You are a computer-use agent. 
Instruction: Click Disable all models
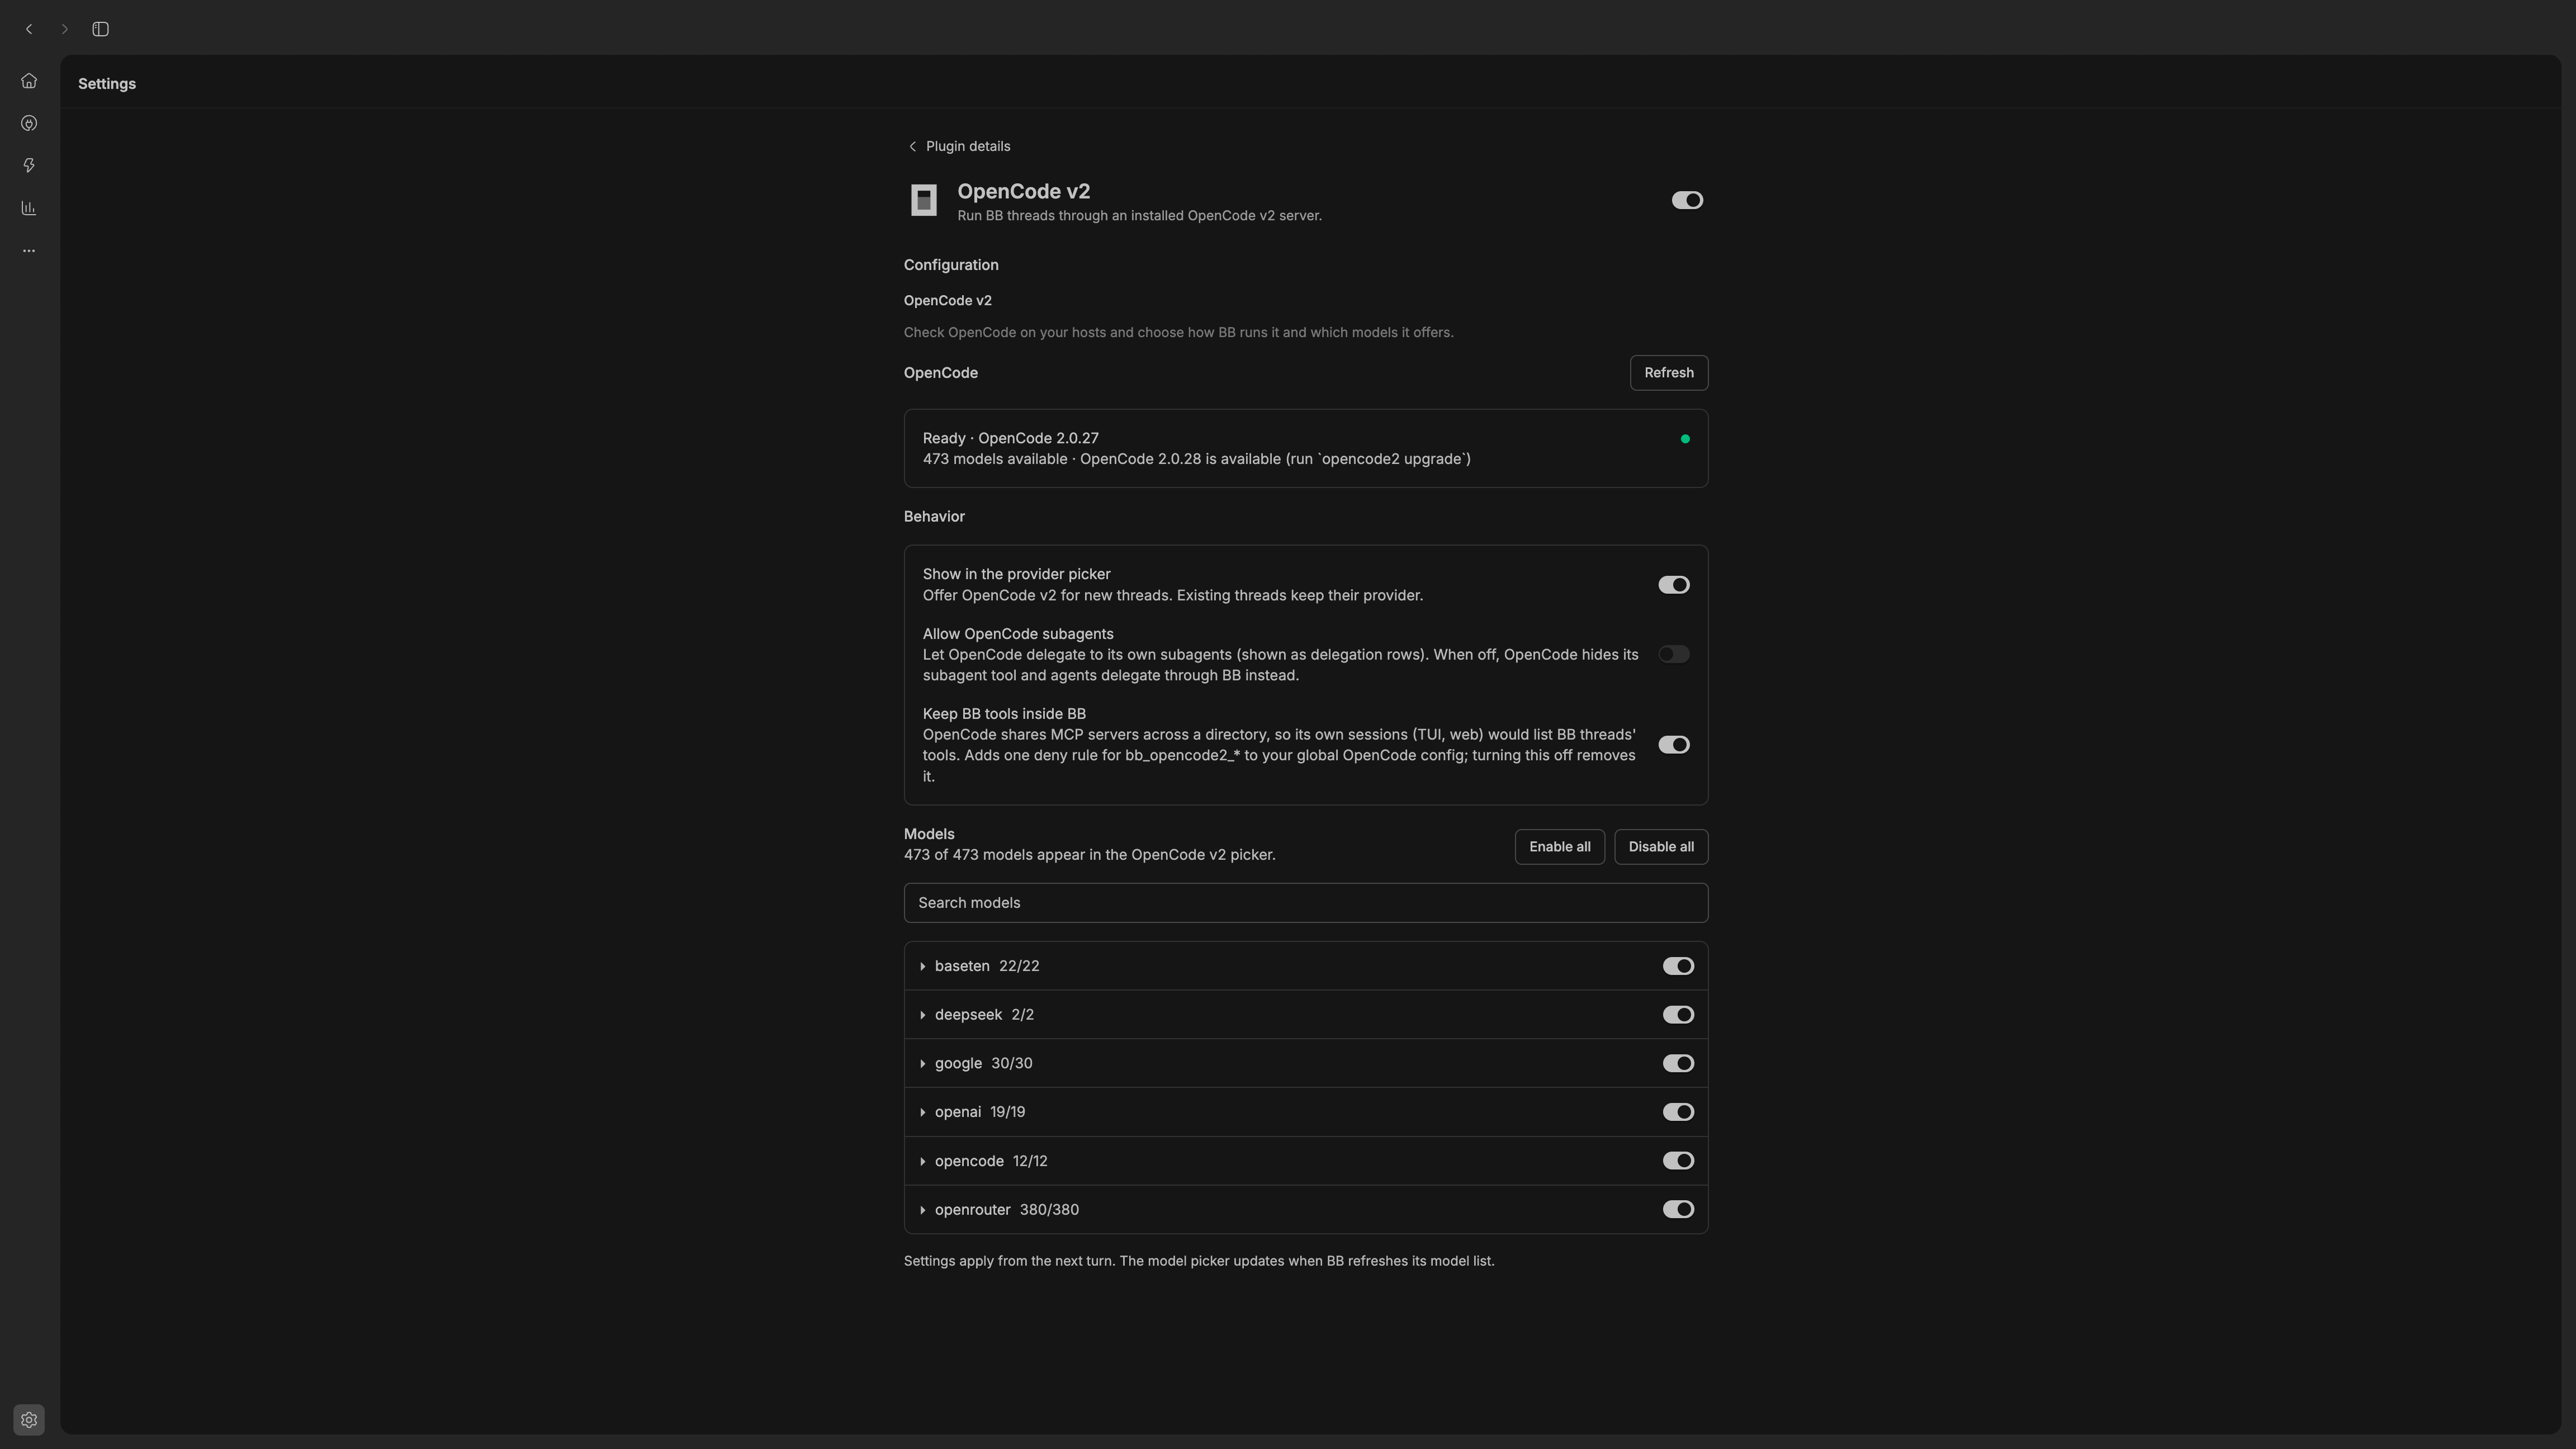click(1660, 847)
